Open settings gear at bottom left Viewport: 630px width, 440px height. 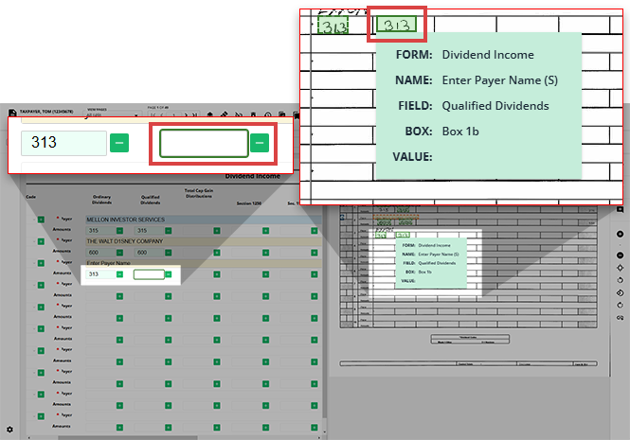click(9, 430)
